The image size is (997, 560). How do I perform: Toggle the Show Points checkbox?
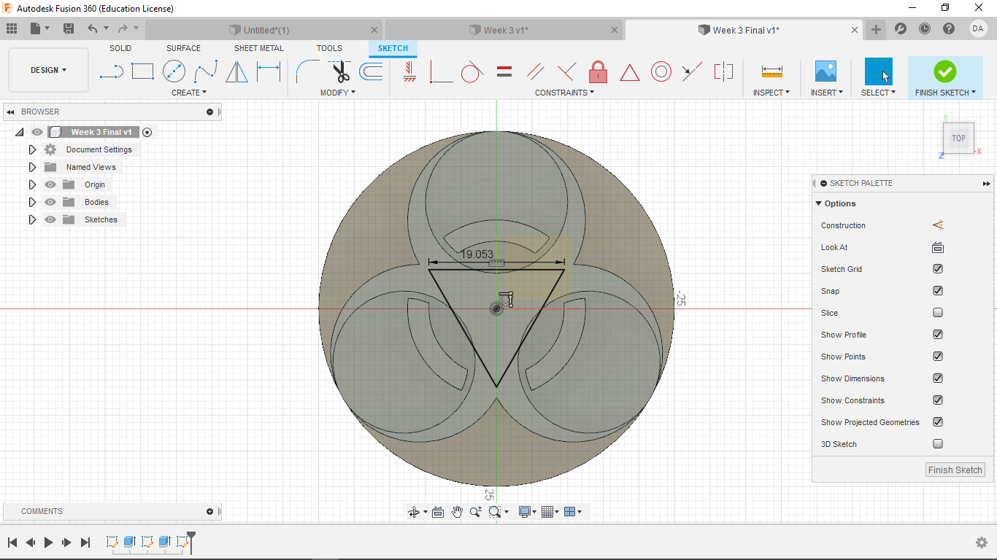tap(938, 357)
